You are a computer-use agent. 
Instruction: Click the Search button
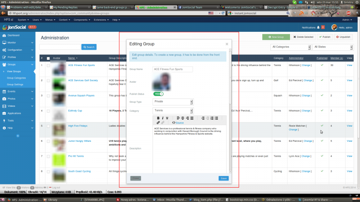(x=89, y=47)
